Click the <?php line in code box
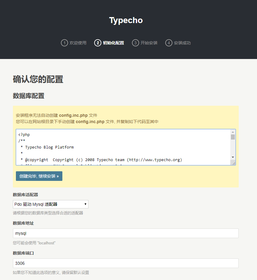This screenshot has height=280, width=257. (24, 135)
